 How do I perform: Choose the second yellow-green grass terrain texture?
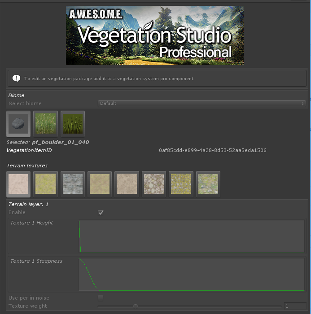(45, 184)
